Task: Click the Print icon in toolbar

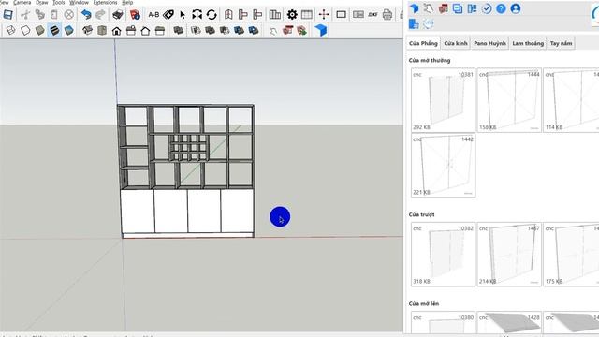Action: pos(387,15)
